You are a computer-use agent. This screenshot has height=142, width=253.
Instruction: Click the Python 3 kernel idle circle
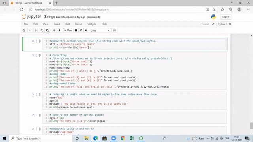230,24
